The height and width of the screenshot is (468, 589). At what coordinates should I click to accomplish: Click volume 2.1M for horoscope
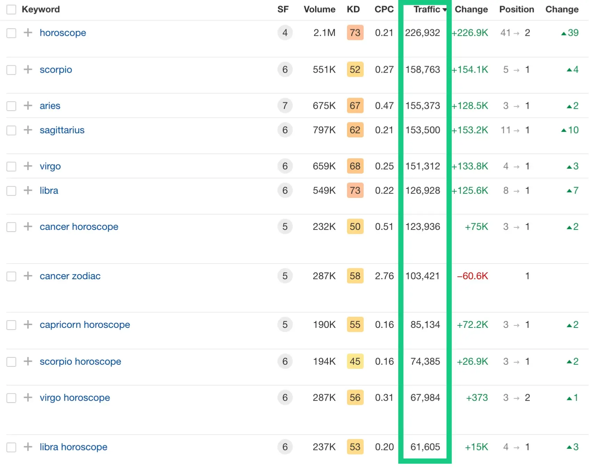(x=324, y=33)
